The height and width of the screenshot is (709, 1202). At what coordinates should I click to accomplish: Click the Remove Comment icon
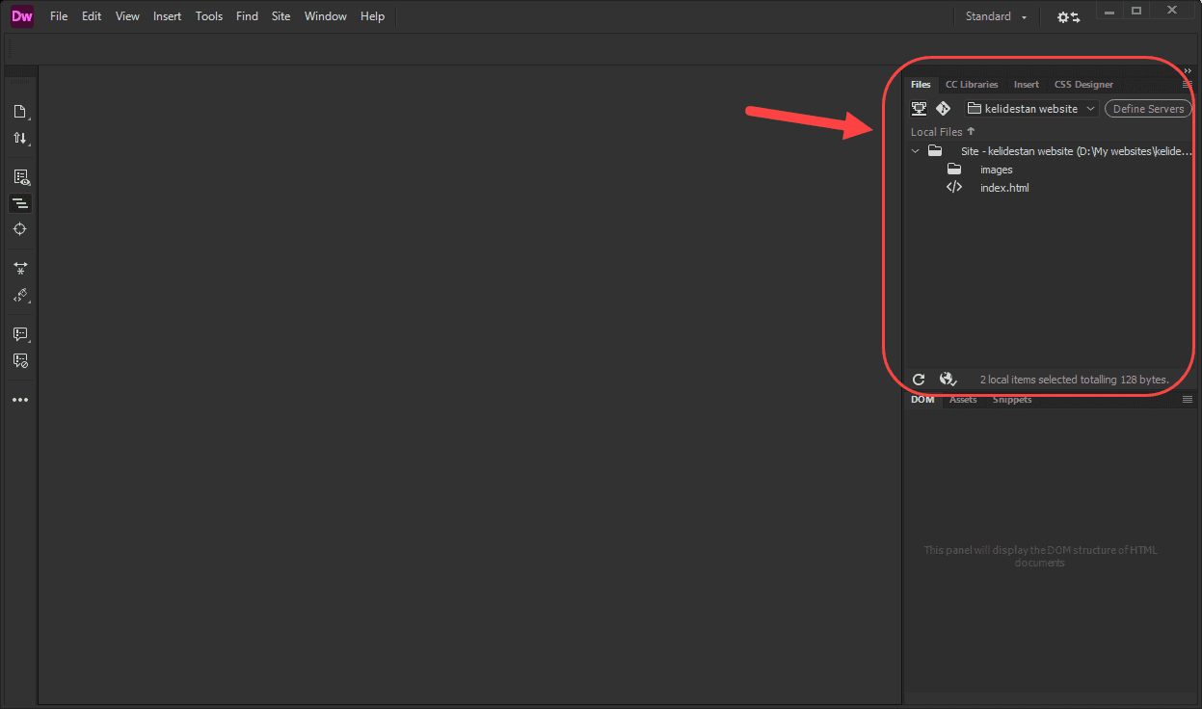coord(20,360)
